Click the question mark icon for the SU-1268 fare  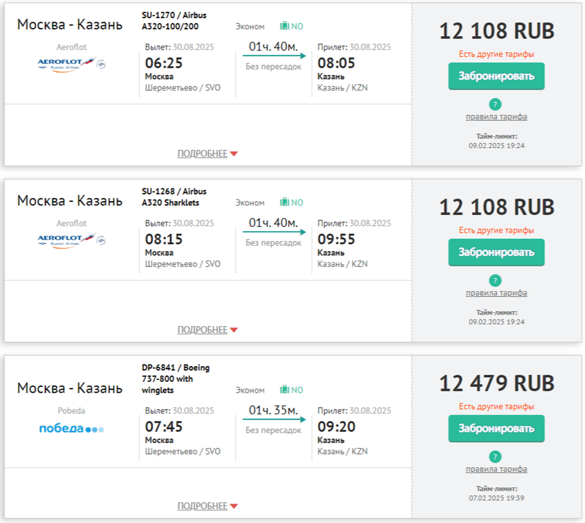[496, 280]
